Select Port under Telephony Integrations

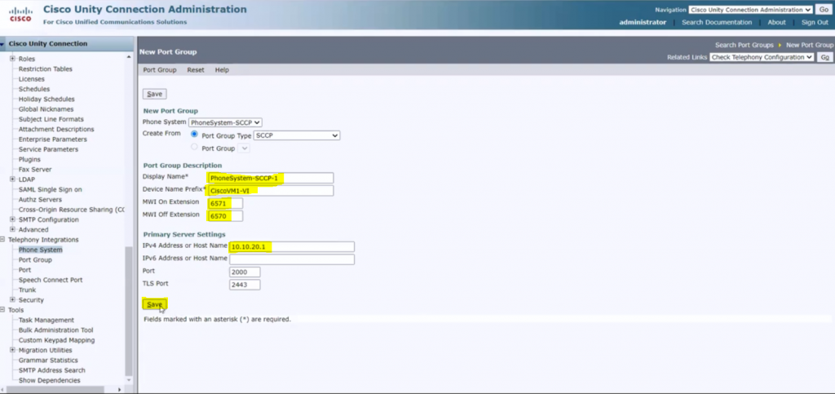click(x=25, y=270)
